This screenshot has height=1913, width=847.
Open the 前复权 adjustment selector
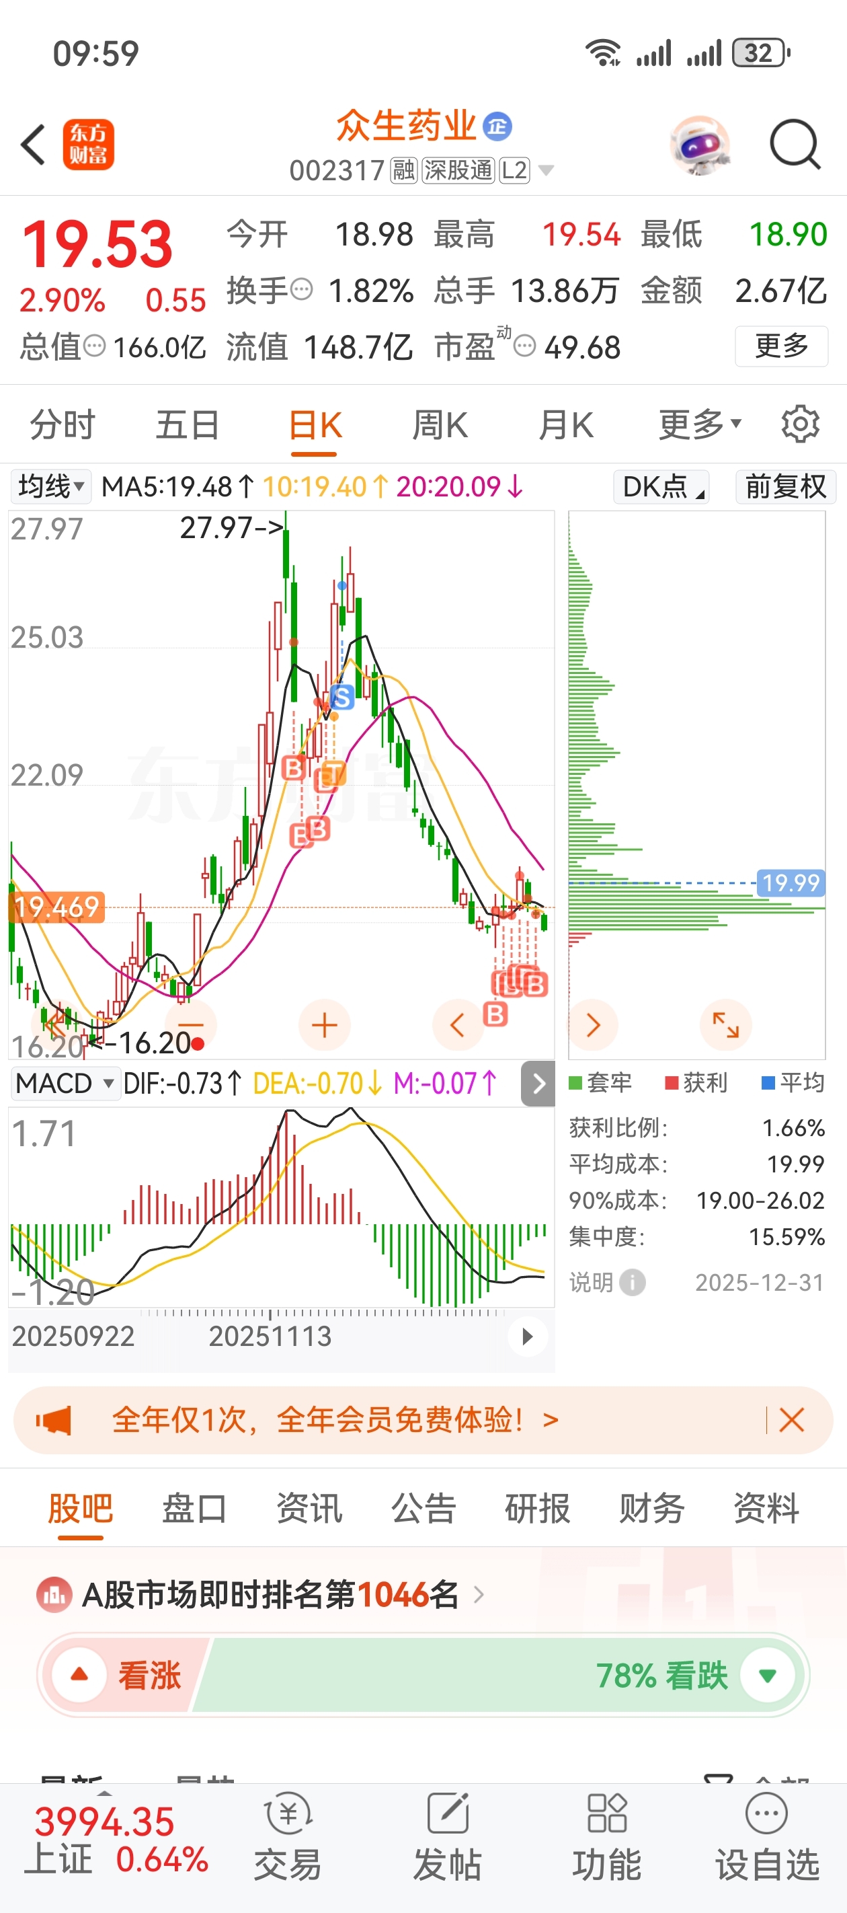[785, 486]
